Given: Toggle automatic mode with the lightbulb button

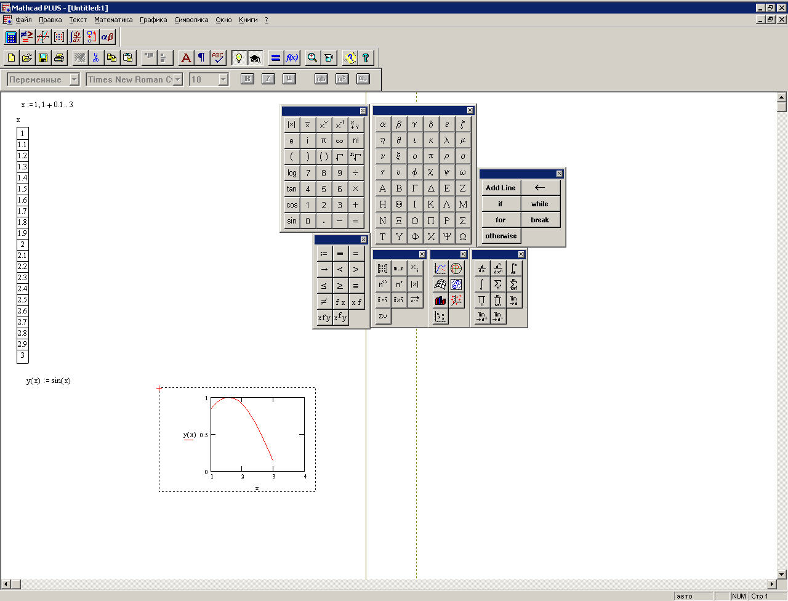Looking at the screenshot, I should pyautogui.click(x=238, y=58).
